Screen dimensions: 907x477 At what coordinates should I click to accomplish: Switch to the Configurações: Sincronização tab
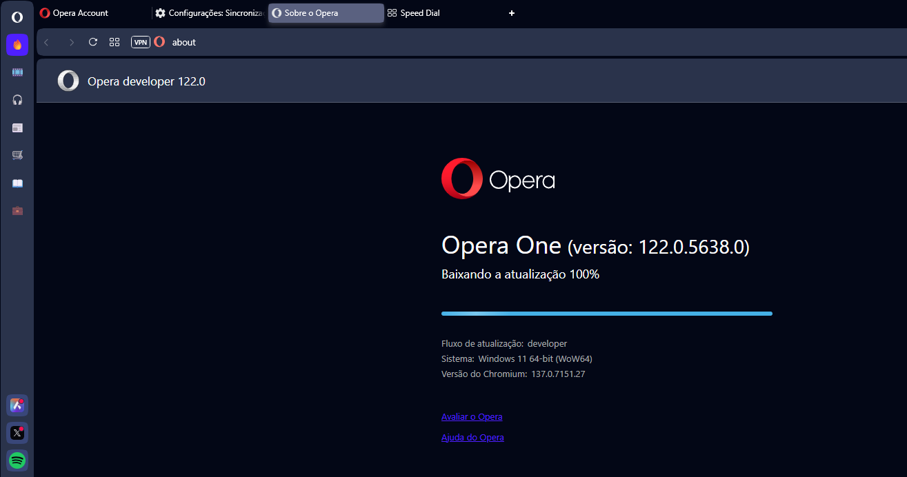(210, 13)
